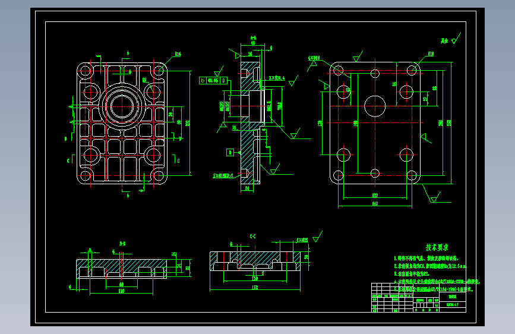This screenshot has width=515, height=334.
Task: Select the large center bore circle in right view
Action: click(375, 106)
